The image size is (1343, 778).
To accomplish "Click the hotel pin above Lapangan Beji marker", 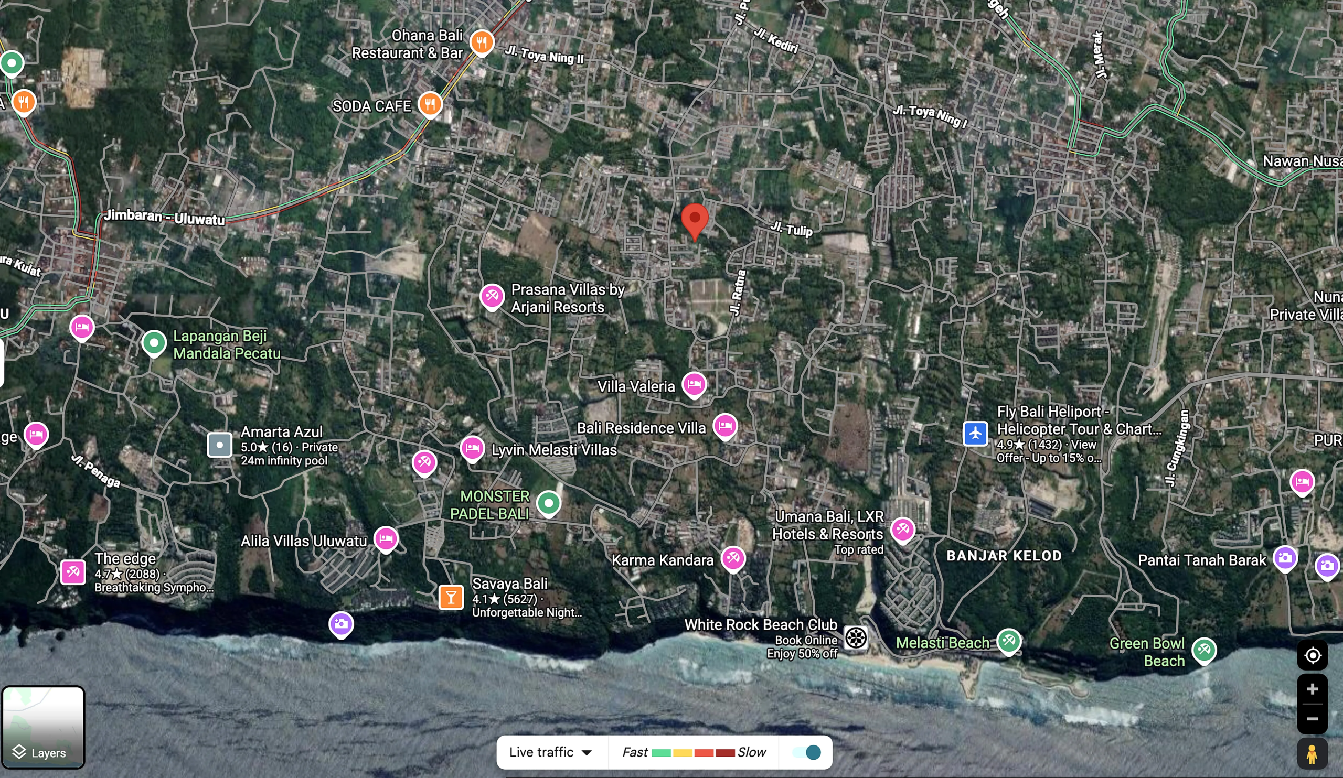I will pos(81,328).
